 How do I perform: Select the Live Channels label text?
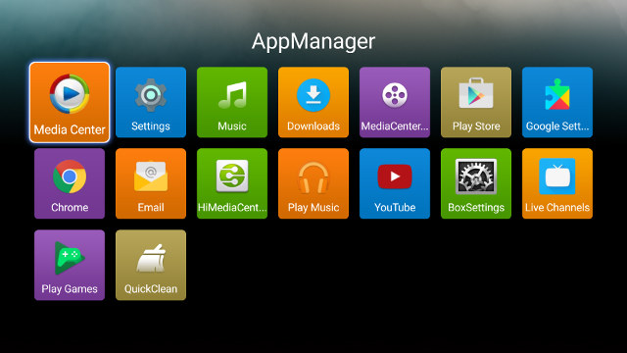click(x=557, y=207)
